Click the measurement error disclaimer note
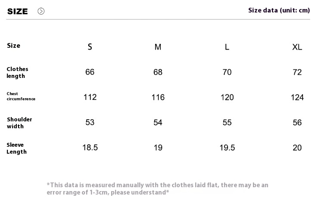 (x=158, y=189)
